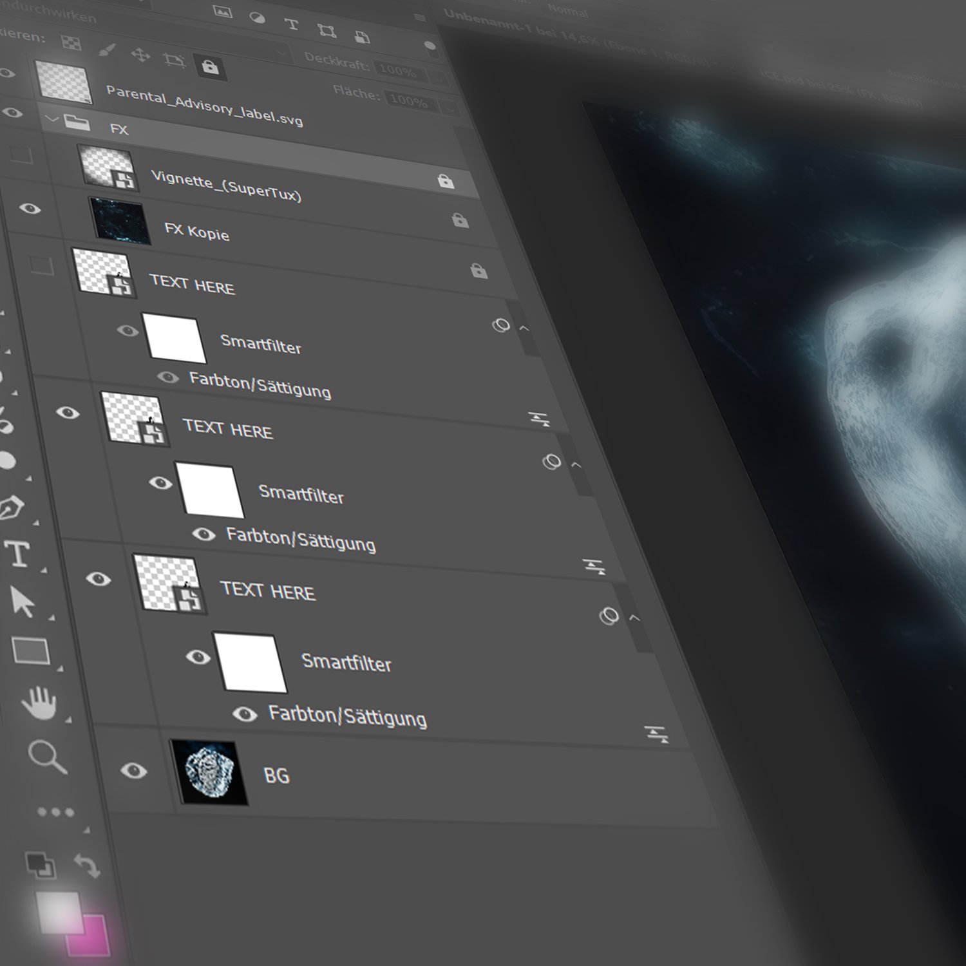Hide the FX Kopie layer
This screenshot has width=966, height=966.
click(30, 209)
